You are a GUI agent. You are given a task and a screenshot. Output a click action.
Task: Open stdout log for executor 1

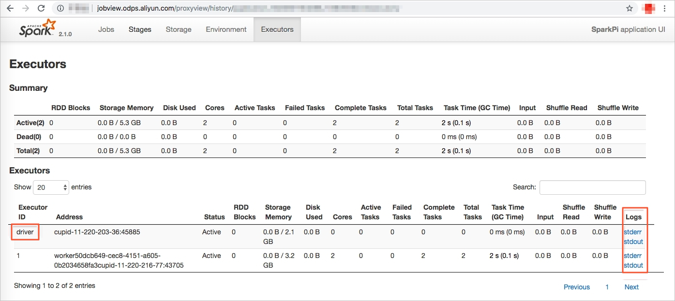tap(633, 265)
